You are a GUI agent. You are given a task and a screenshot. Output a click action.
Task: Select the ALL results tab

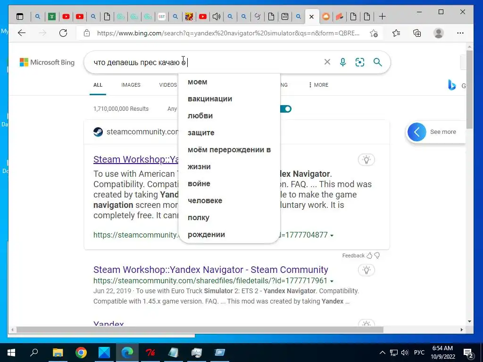click(x=98, y=85)
